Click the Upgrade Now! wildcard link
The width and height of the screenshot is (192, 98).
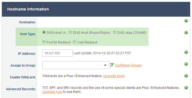[114, 76]
